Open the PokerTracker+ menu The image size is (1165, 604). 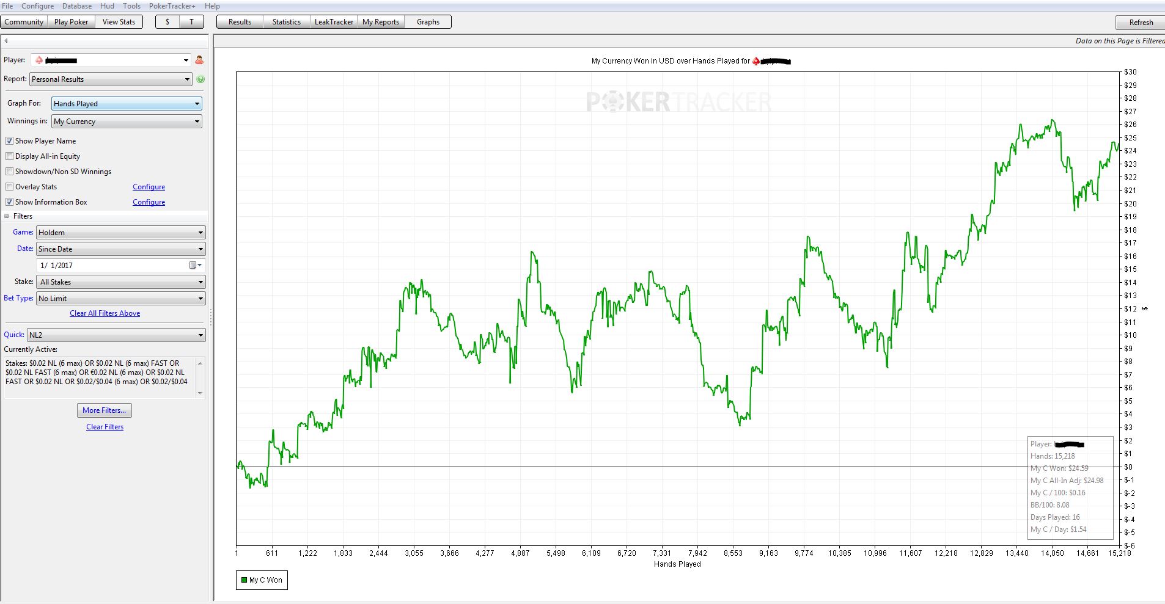(x=172, y=6)
